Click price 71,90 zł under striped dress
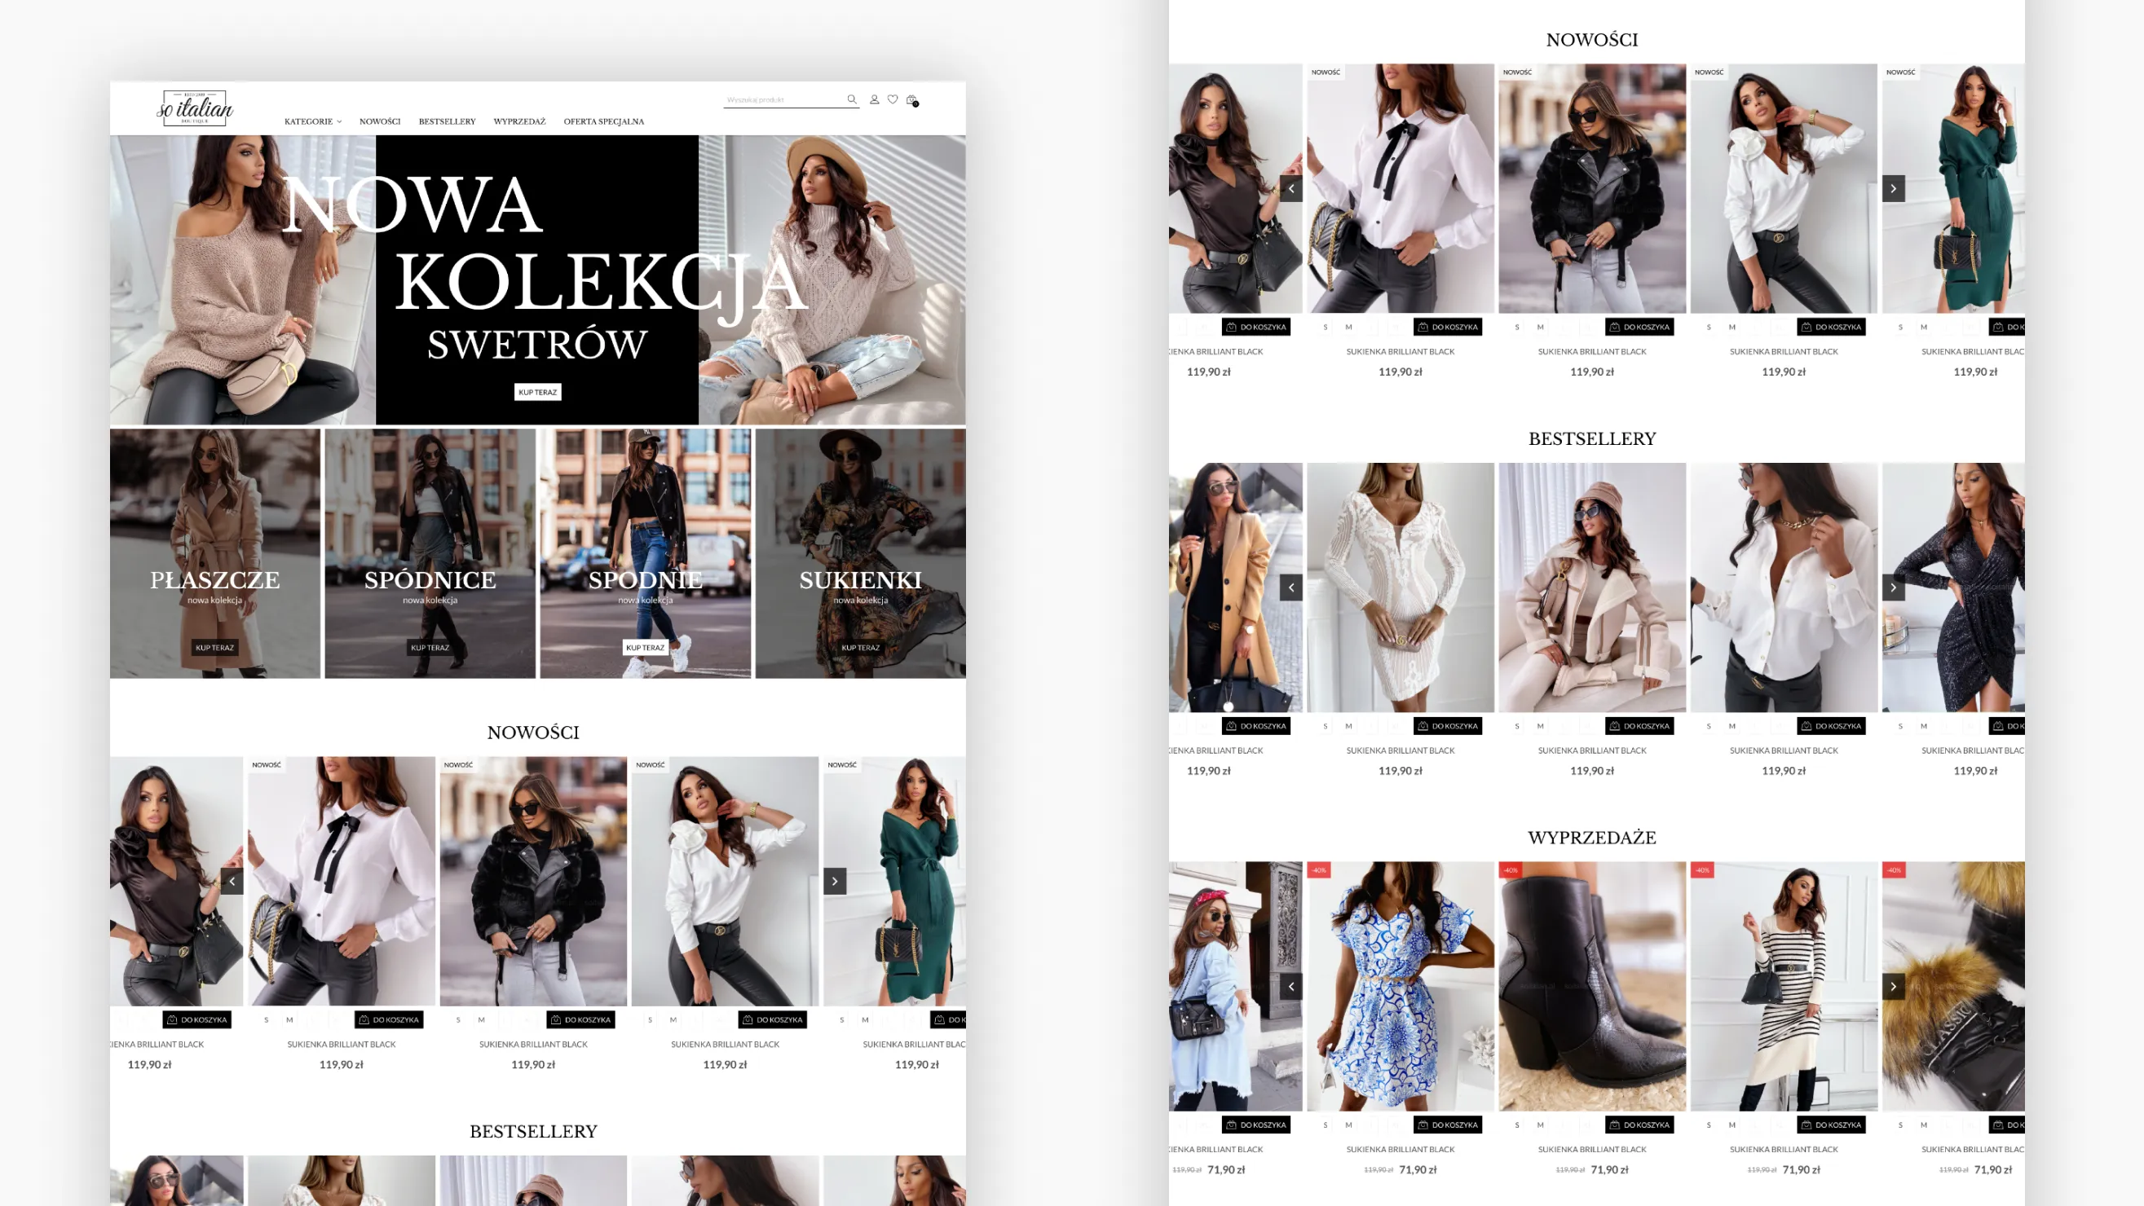This screenshot has width=2144, height=1206. [1801, 1169]
